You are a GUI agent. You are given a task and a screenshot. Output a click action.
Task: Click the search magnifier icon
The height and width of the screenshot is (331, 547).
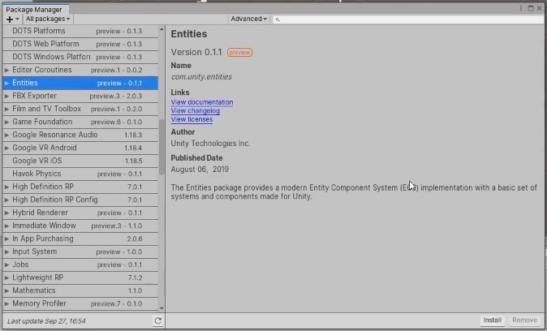[278, 19]
